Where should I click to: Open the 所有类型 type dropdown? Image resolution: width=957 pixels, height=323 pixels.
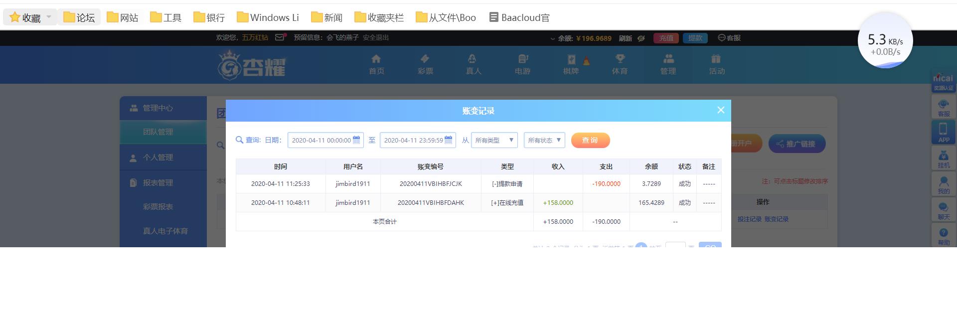click(494, 140)
